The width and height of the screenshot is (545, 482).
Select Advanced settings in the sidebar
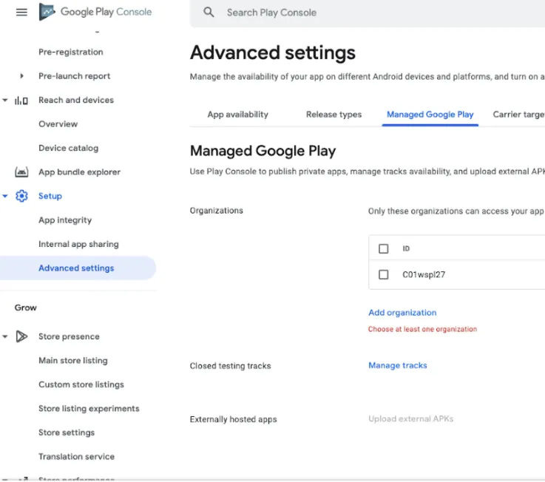pos(76,268)
